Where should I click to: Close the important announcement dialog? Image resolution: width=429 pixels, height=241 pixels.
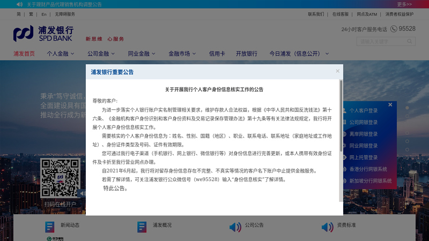point(338,71)
